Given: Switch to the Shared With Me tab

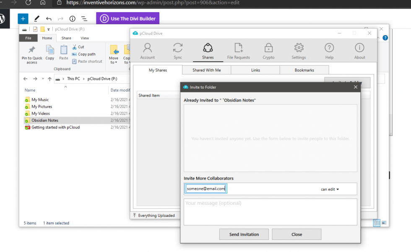Looking at the screenshot, I should pyautogui.click(x=206, y=70).
